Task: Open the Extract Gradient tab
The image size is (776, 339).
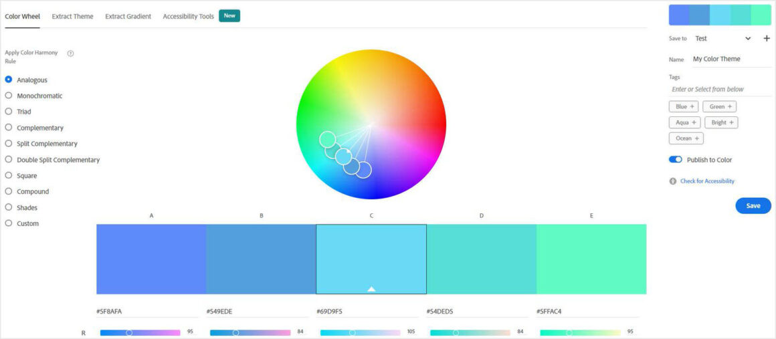Action: pos(128,16)
